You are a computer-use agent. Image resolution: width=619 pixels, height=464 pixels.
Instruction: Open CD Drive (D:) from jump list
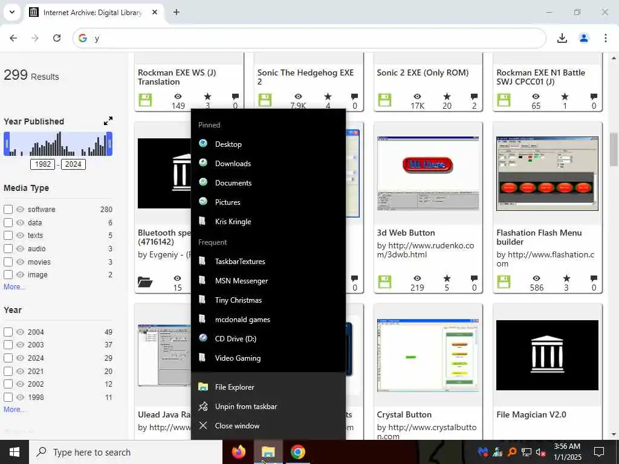coord(268,338)
